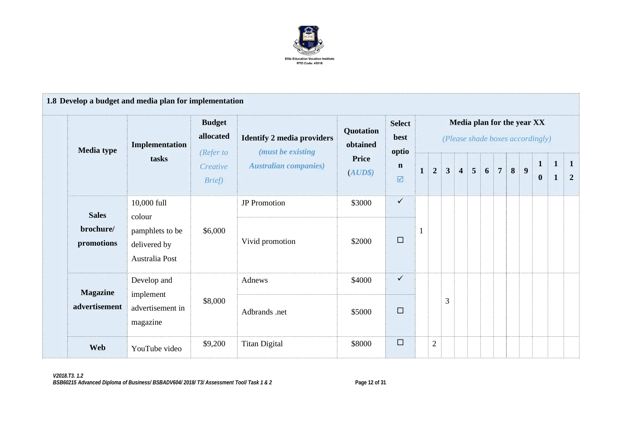The image size is (619, 438).
Task: Click month column header 4
Action: tap(461, 171)
